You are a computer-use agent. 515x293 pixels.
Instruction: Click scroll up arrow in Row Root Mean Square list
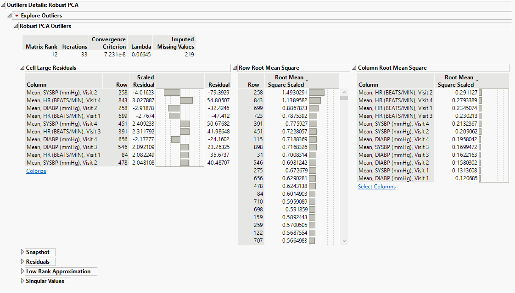click(344, 92)
